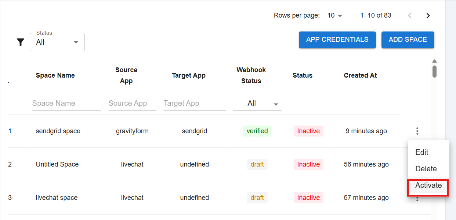Click the 'sendgrid' target app cell
Viewport: 456px width, 220px height.
point(195,131)
